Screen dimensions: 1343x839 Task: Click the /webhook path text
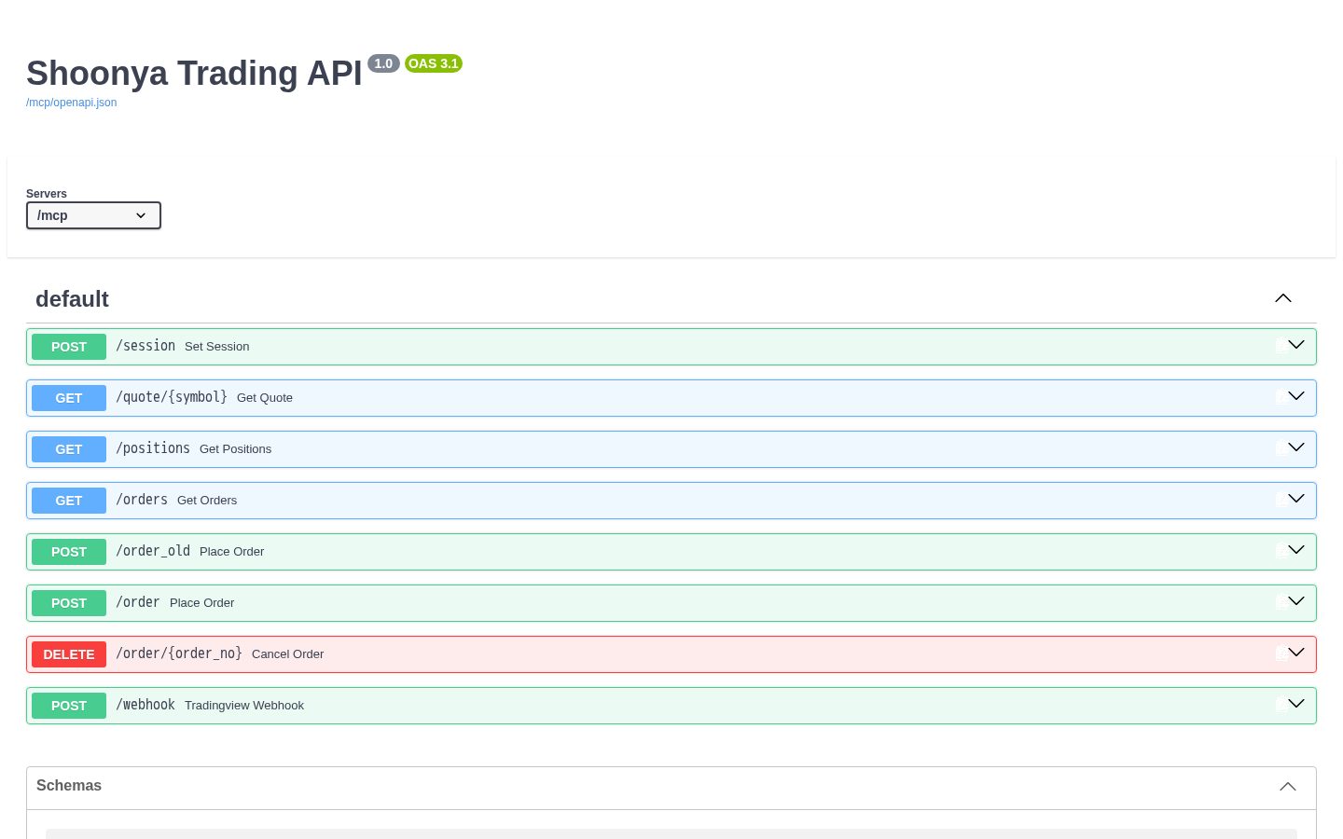[145, 705]
